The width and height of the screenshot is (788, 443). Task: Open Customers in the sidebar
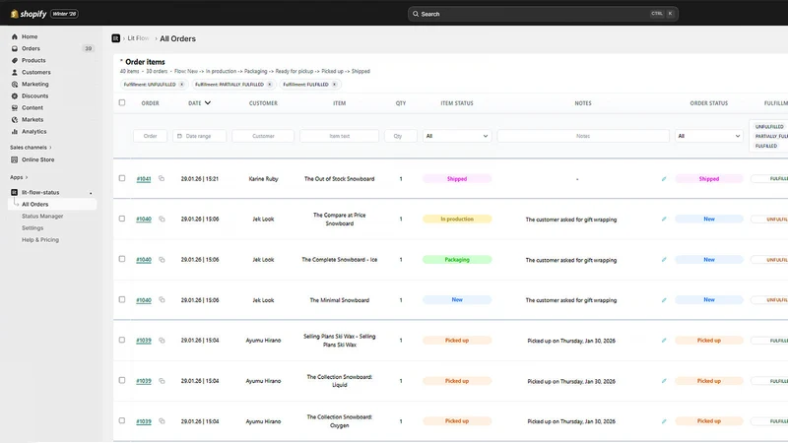(35, 72)
